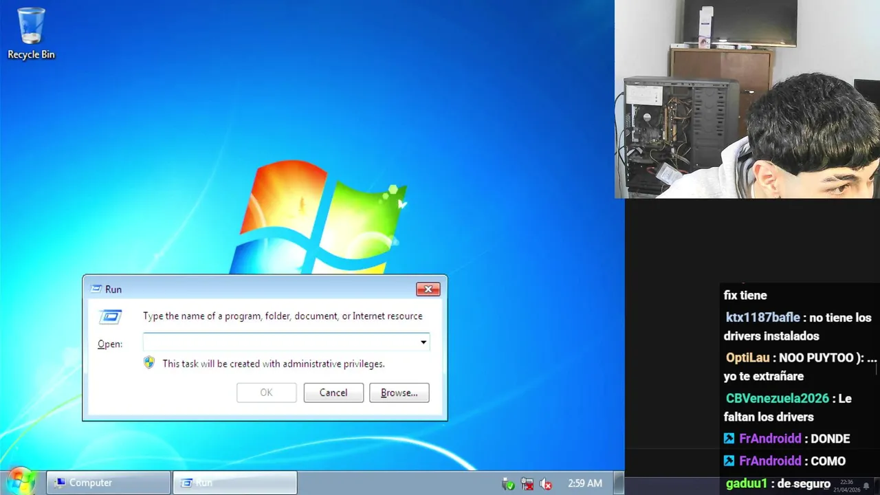Click the 2:59 AM taskbar clock

click(585, 483)
